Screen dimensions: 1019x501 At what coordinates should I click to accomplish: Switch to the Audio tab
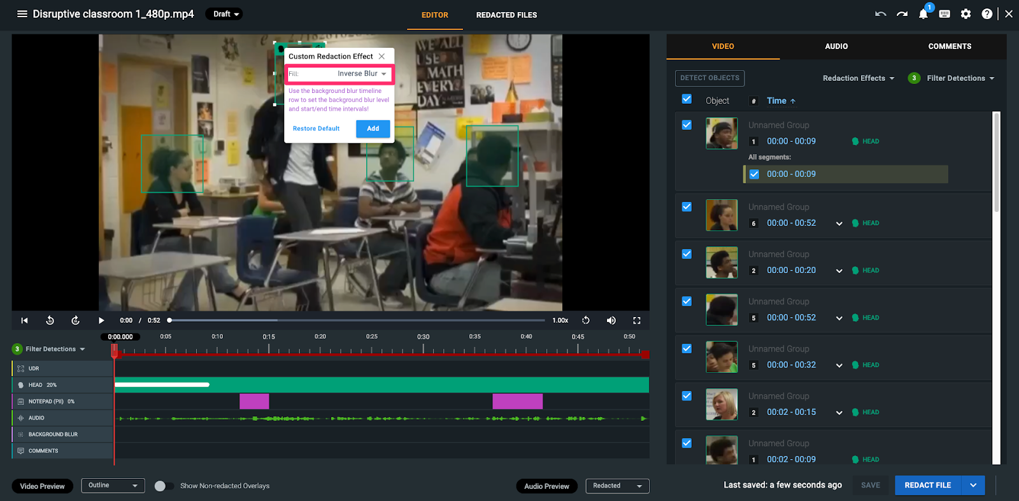[x=836, y=46]
